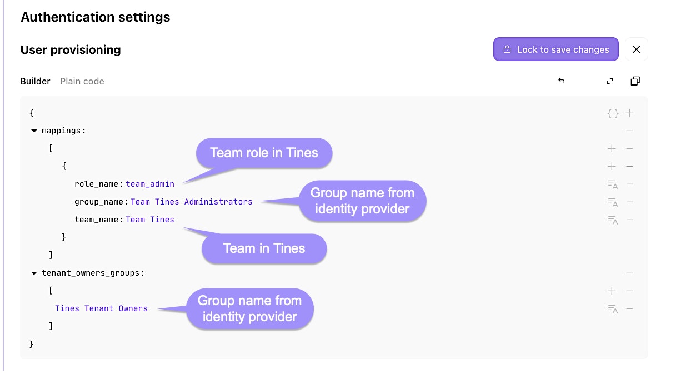Switch to the Builder tab
Screen dimensions: 676x374
point(35,81)
